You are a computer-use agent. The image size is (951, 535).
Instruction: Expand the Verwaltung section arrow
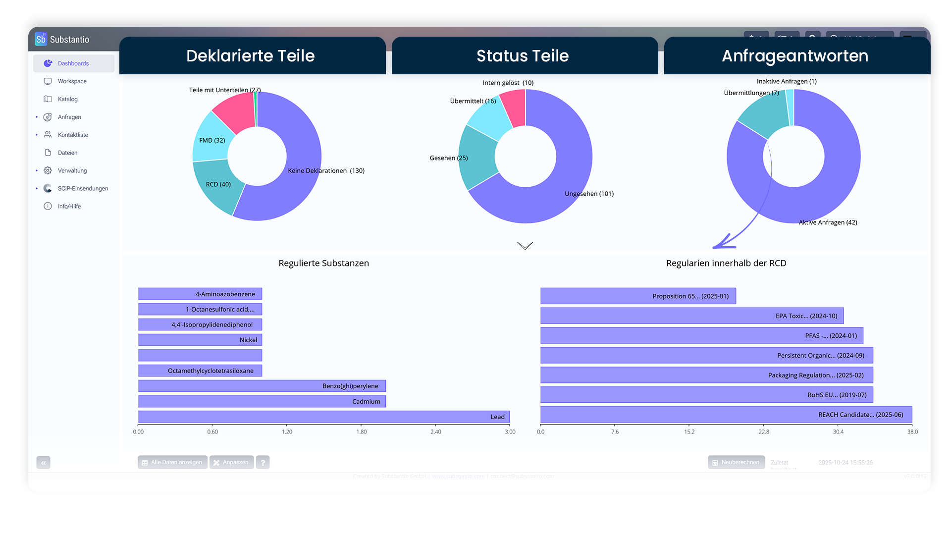(36, 170)
